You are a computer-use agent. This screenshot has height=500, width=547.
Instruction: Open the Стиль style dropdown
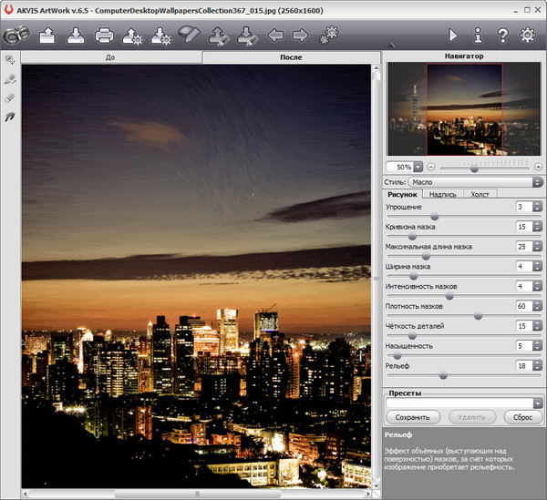[475, 182]
